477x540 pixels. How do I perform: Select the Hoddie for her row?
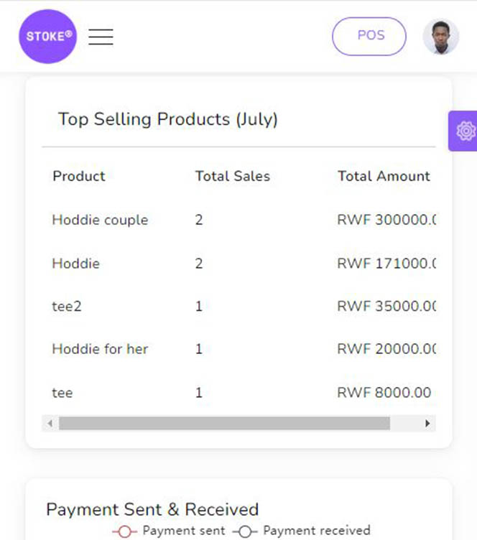[239, 349]
